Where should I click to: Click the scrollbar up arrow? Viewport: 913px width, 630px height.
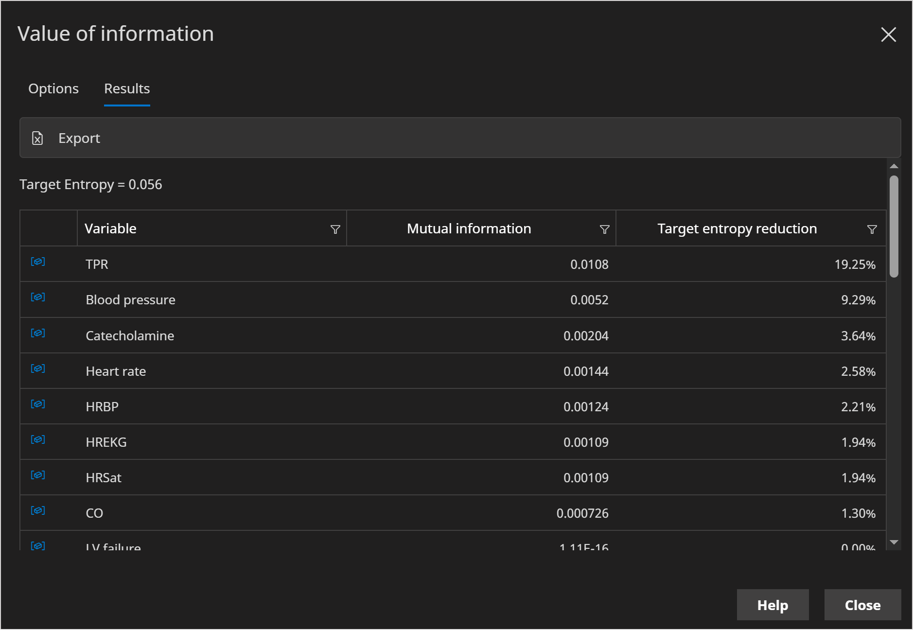click(x=894, y=167)
